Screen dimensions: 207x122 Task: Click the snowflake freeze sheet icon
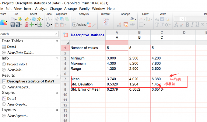click(33, 19)
